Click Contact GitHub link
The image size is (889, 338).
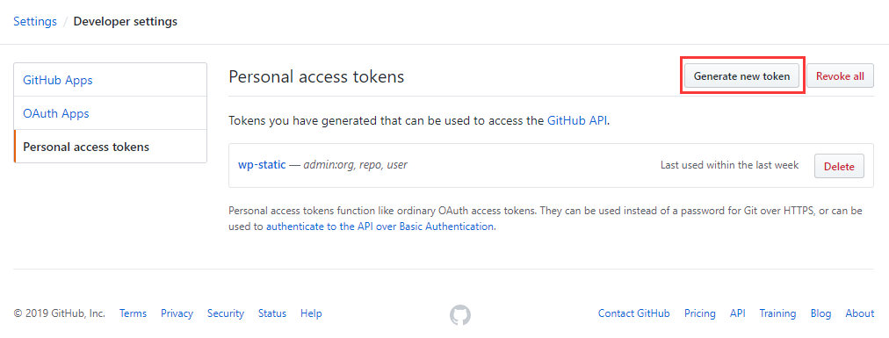point(634,313)
